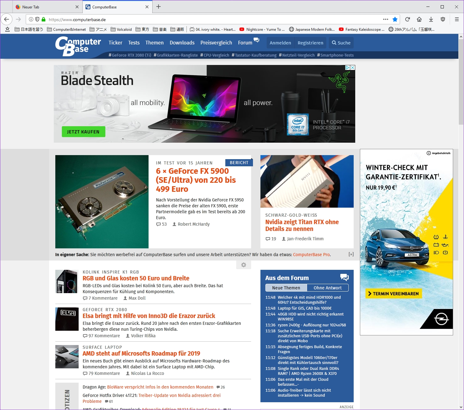Open the Computer&Internet bookmarks folder
Screen dimensions: 464x410
point(67,30)
